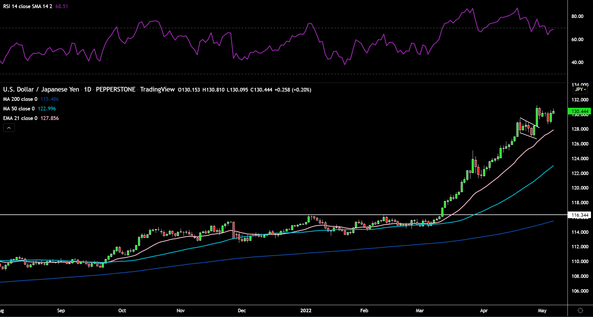593x317 pixels.
Task: Click the 60.00 level on RSI scale
Action: (x=577, y=39)
